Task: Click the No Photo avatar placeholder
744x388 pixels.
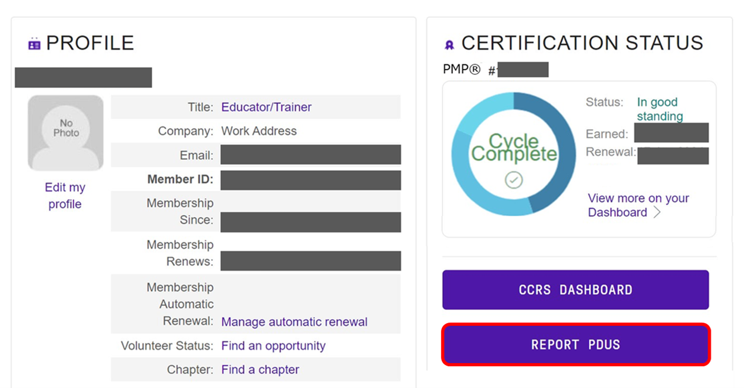Action: click(x=66, y=133)
